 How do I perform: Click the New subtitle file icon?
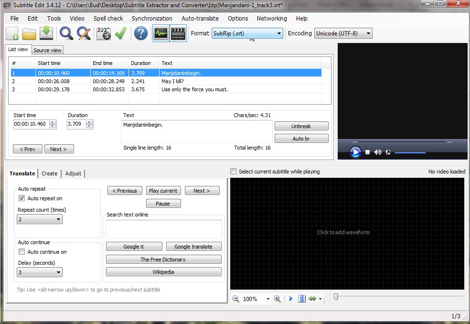12,33
